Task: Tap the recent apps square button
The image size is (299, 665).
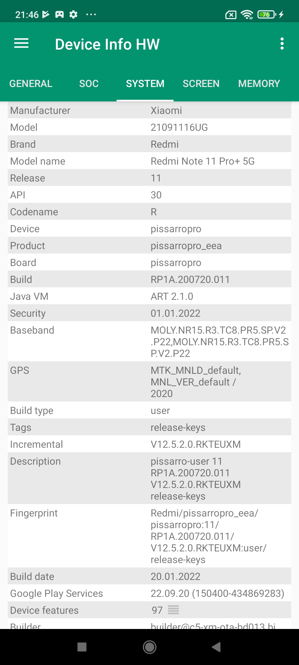Action: 82,647
